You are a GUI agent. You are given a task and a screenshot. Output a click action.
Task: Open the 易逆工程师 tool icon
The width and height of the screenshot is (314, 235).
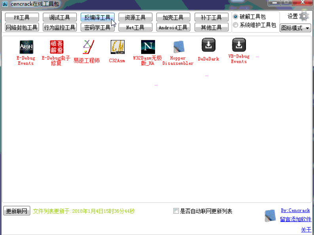tap(88, 47)
